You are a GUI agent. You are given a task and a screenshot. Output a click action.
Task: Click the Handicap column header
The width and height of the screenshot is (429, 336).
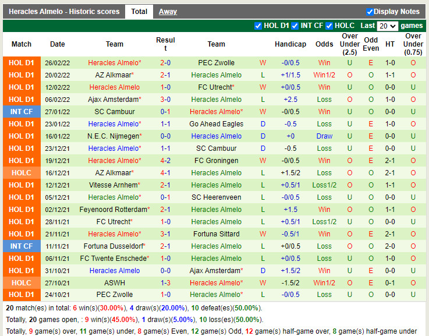tap(290, 44)
